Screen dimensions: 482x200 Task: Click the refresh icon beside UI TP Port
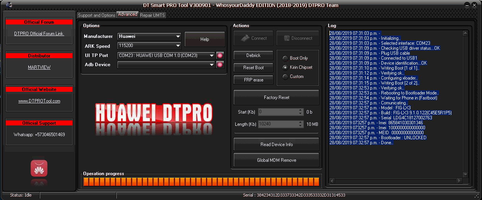tap(220, 55)
